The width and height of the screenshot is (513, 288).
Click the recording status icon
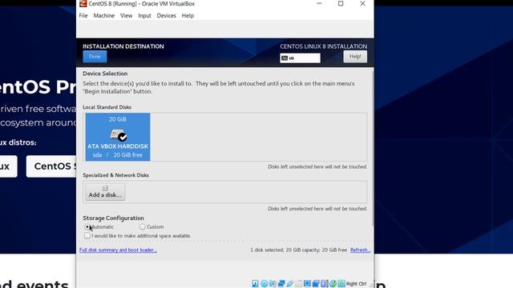316,283
